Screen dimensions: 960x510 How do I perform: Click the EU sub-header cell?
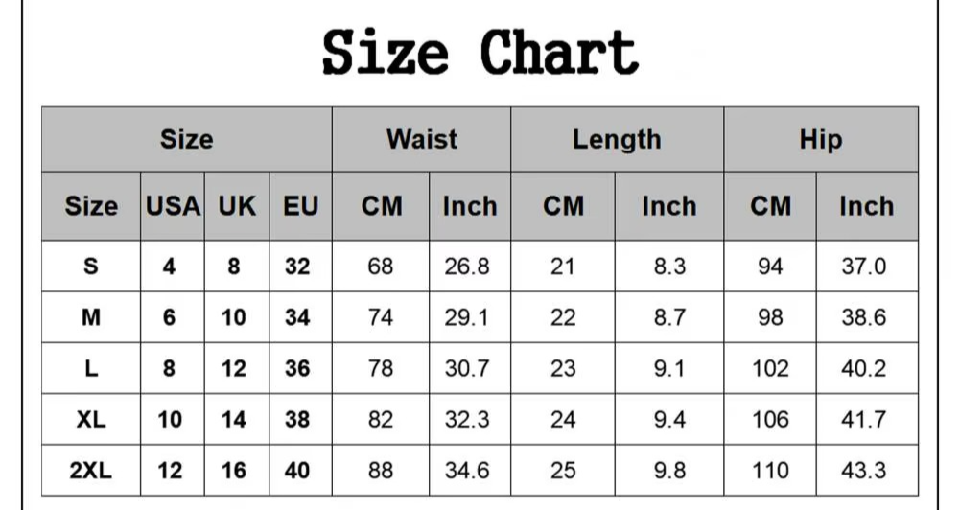pos(300,206)
